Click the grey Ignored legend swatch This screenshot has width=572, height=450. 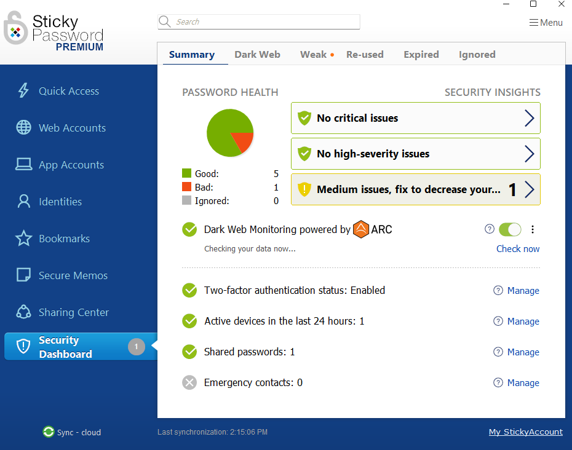(x=186, y=200)
